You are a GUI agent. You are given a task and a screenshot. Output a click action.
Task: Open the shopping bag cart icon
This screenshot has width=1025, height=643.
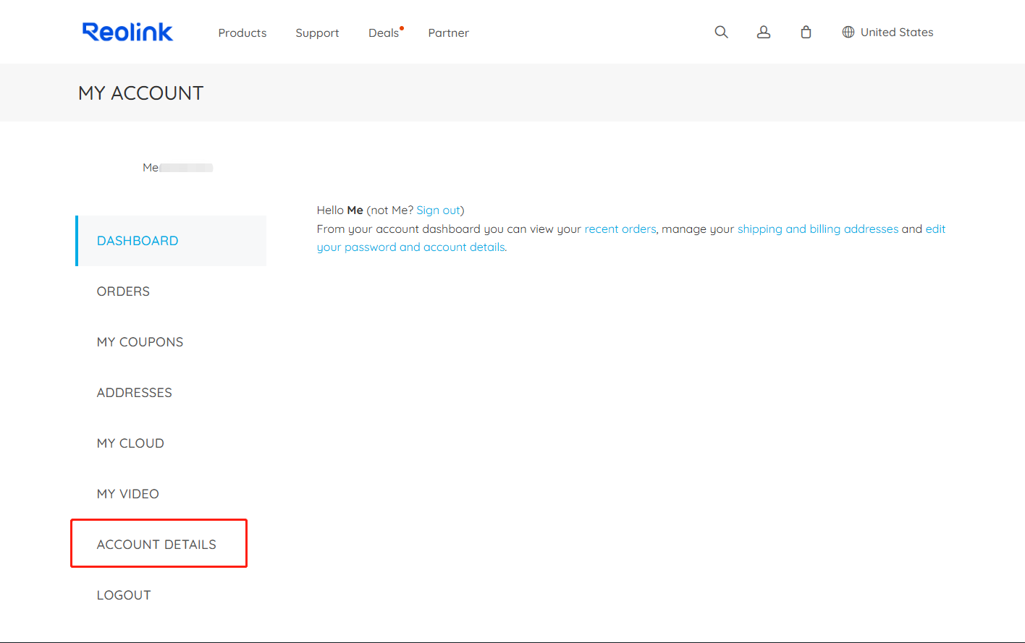click(806, 32)
